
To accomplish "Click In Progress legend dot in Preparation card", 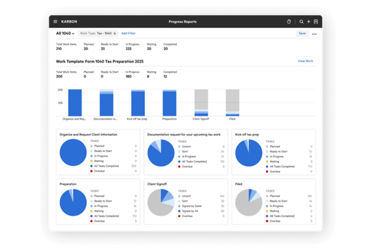I will [x=91, y=206].
